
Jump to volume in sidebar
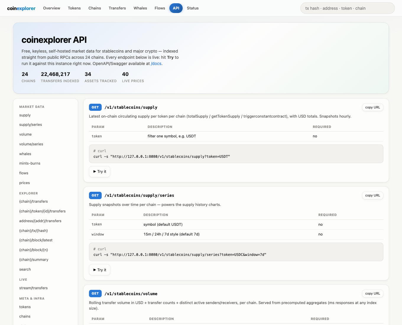tap(25, 134)
